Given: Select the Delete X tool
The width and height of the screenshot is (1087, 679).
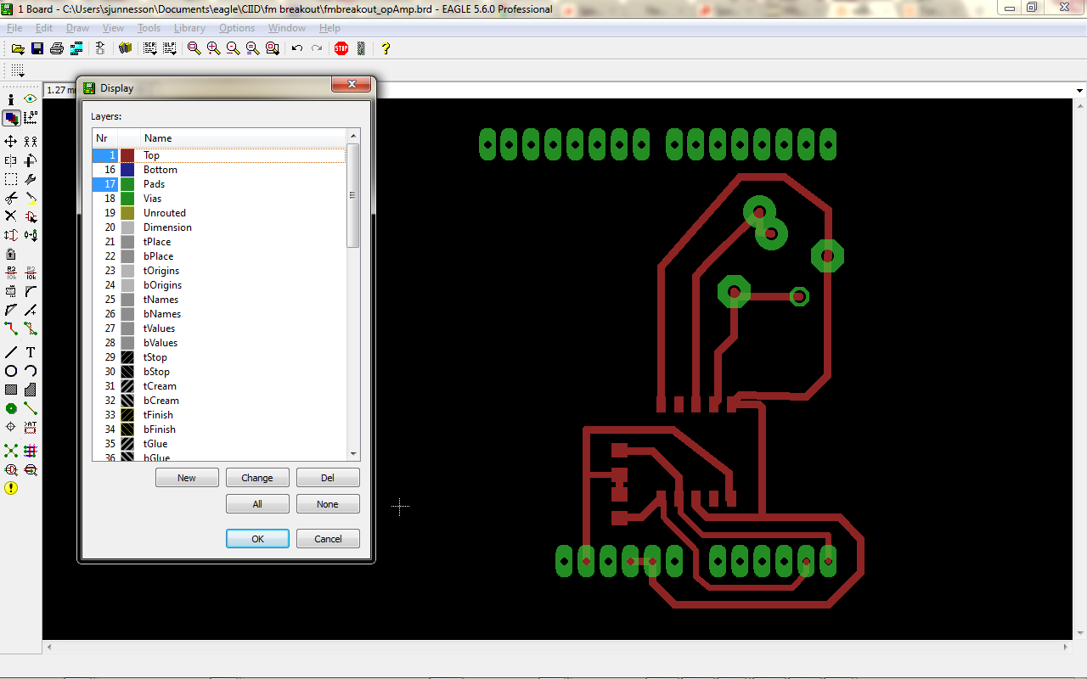Looking at the screenshot, I should pyautogui.click(x=11, y=216).
